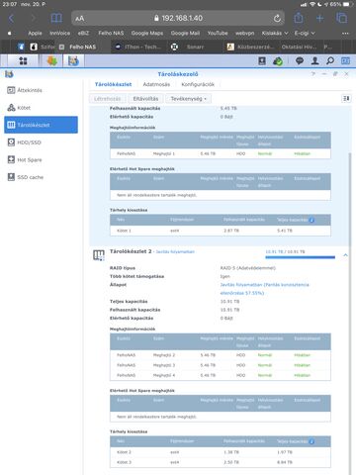Image resolution: width=356 pixels, height=475 pixels.
Task: Open the webvpn bookmark
Action: (244, 33)
